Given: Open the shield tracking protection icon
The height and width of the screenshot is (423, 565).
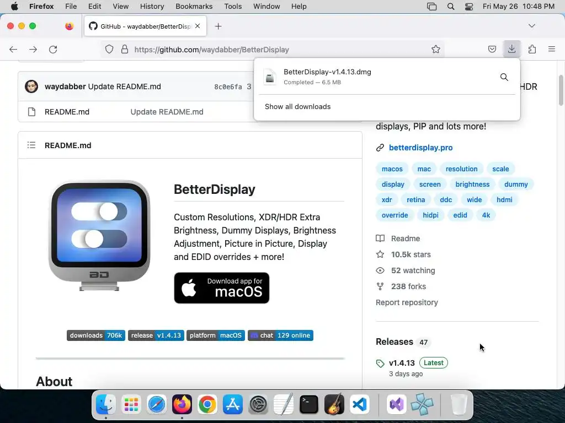Looking at the screenshot, I should tap(109, 49).
